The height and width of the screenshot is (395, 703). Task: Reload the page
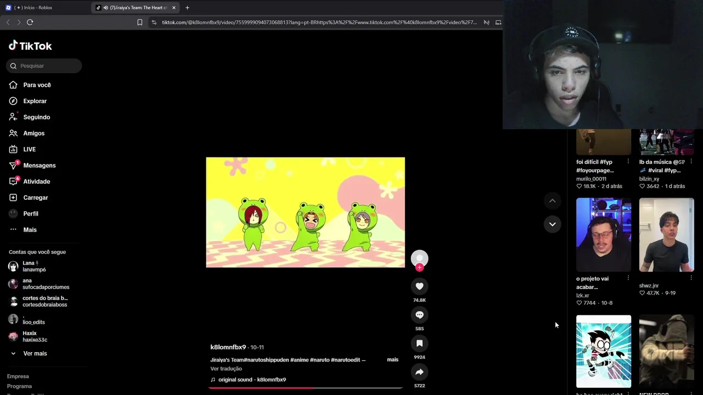point(30,22)
